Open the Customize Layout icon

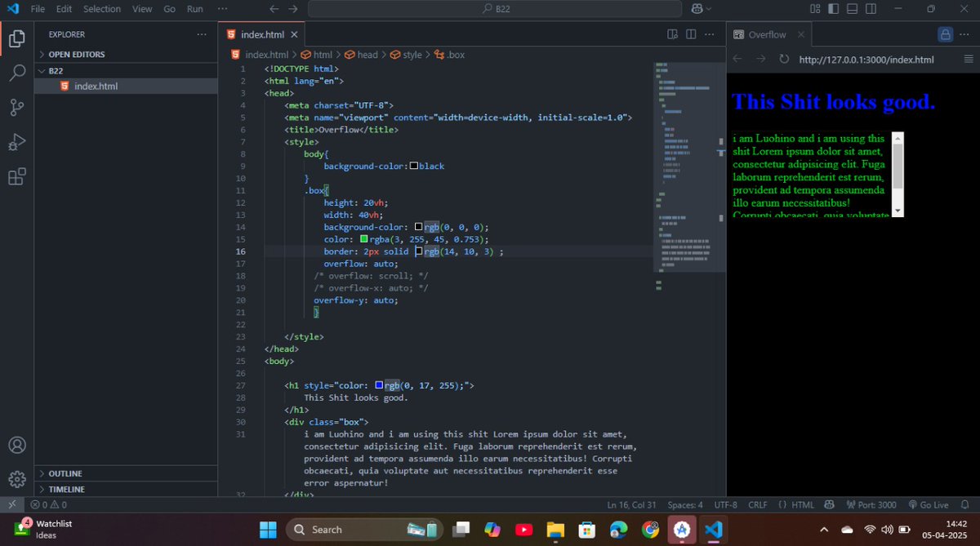tap(815, 9)
